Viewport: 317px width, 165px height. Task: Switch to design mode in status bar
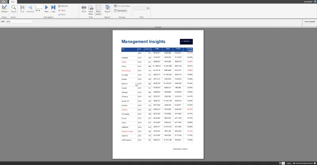point(280,163)
